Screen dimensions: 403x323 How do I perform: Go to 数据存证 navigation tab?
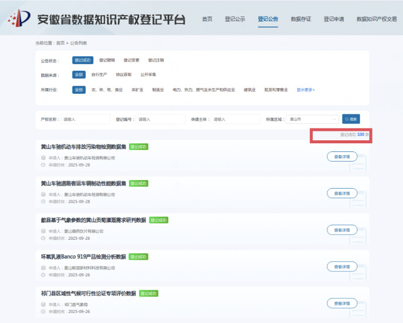pyautogui.click(x=301, y=19)
